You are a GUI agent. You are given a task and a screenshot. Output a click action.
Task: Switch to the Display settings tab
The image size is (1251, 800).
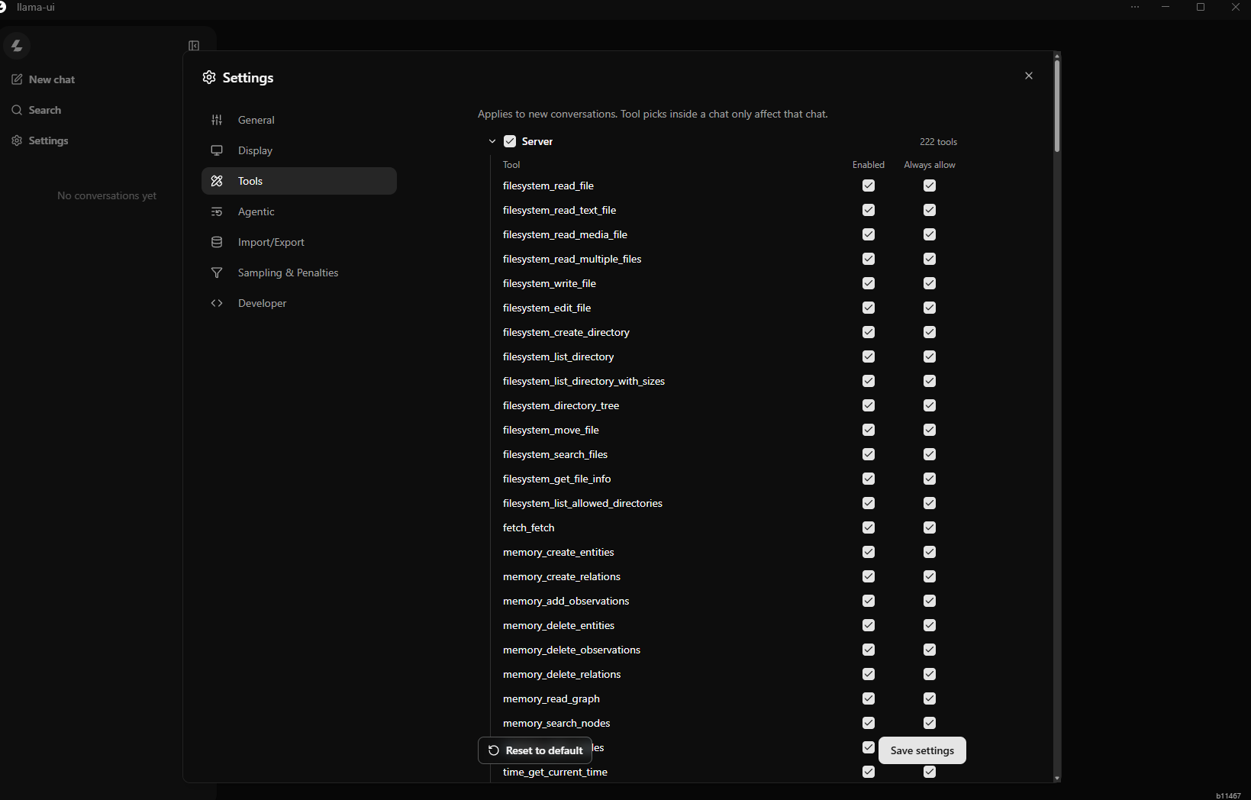pyautogui.click(x=299, y=150)
